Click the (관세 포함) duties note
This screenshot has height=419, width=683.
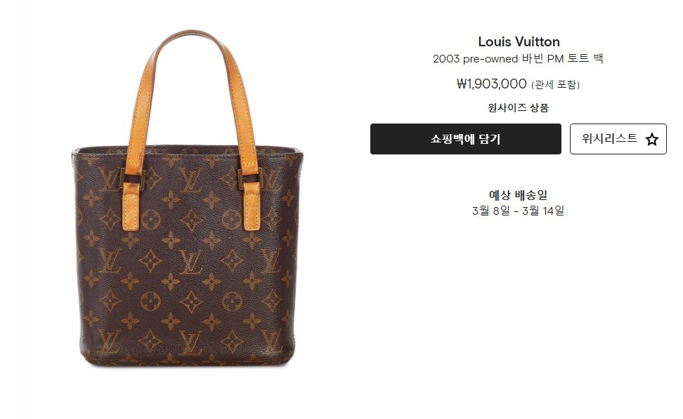point(555,84)
